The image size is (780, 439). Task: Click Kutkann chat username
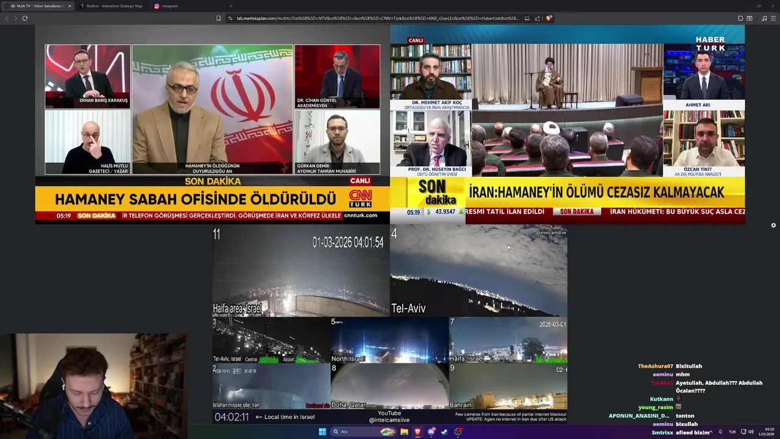(x=661, y=399)
